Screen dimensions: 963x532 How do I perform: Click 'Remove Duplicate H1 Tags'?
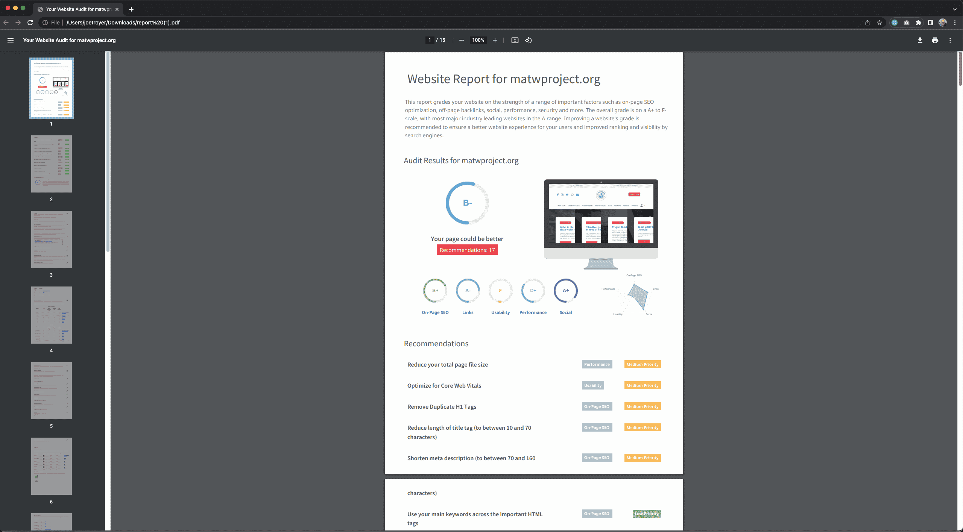pos(442,407)
